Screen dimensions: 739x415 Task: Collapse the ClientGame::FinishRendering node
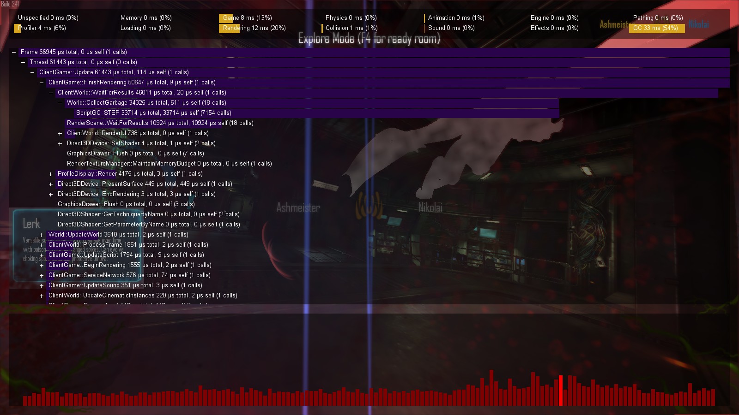[42, 83]
